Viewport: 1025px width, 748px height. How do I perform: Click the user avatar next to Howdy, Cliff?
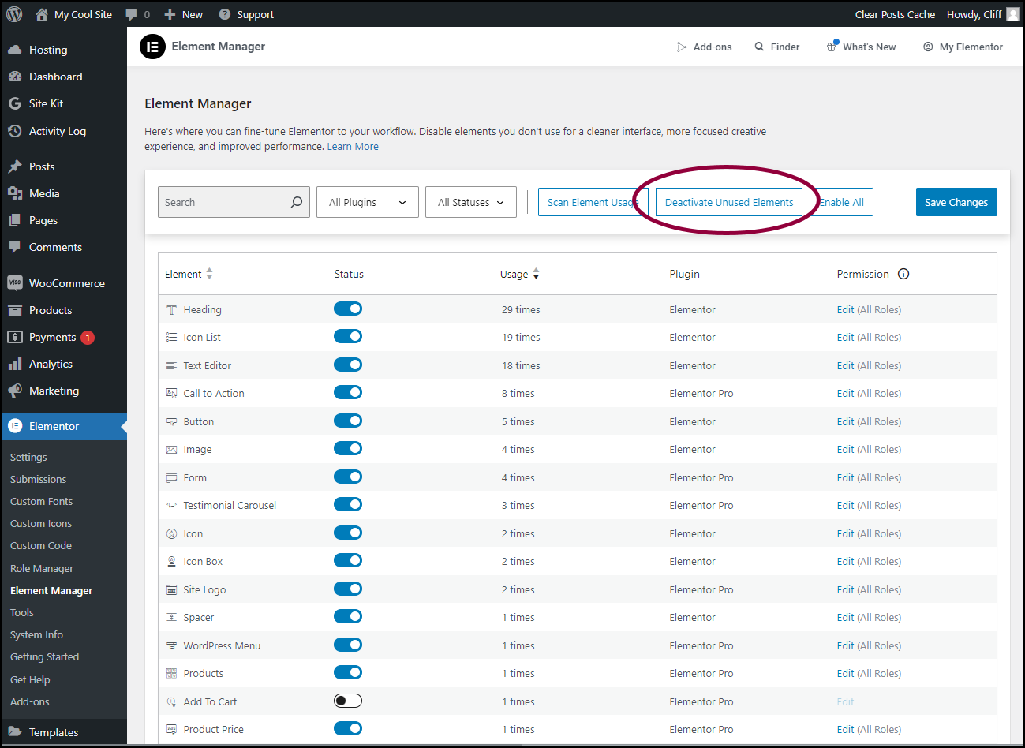pyautogui.click(x=1012, y=14)
